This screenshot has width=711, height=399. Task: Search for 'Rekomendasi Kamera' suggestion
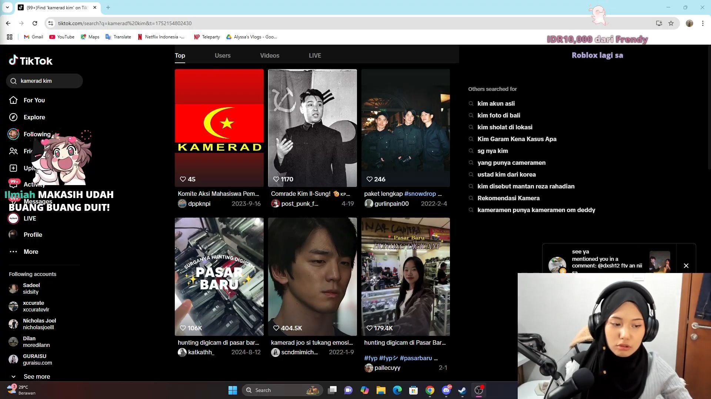point(508,198)
